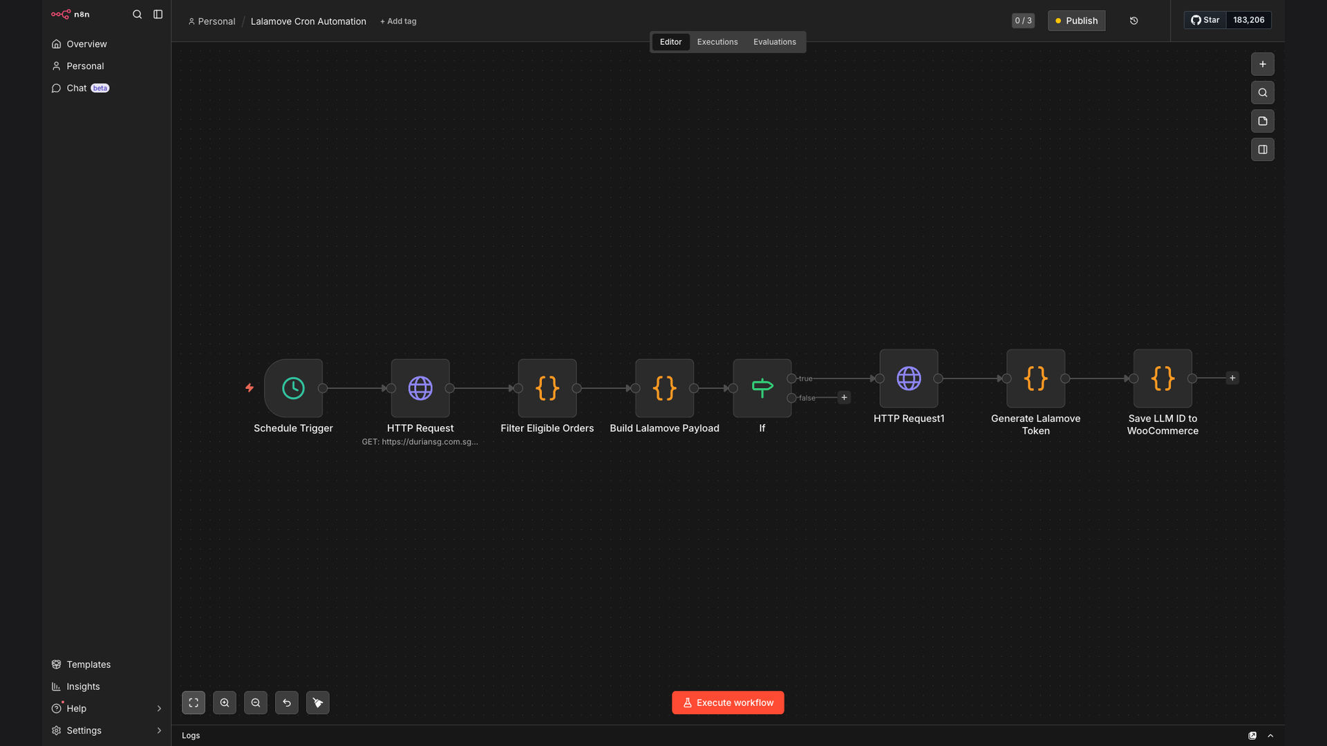
Task: Collapse the left sidebar panel
Action: pyautogui.click(x=158, y=14)
